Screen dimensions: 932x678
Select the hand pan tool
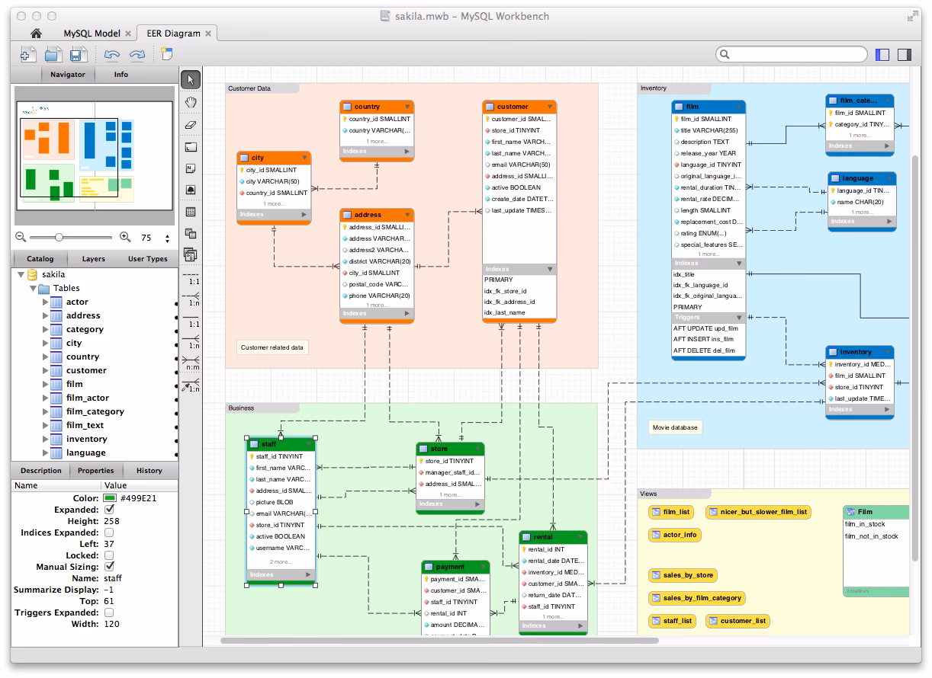coord(191,102)
